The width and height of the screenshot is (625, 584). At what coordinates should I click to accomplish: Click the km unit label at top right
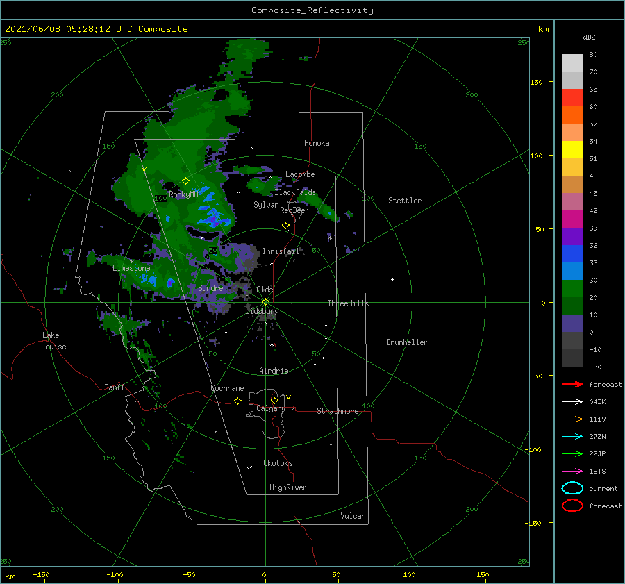coord(543,29)
